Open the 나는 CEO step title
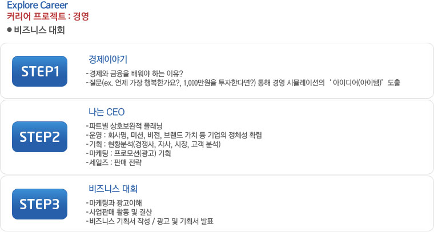The height and width of the screenshot is (232, 434). tap(107, 111)
